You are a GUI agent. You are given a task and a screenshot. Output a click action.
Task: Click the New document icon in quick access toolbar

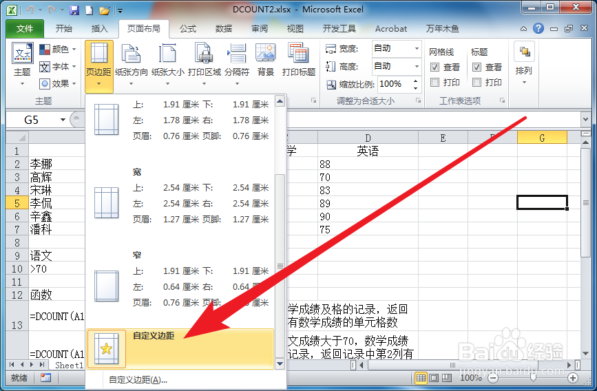(x=89, y=10)
